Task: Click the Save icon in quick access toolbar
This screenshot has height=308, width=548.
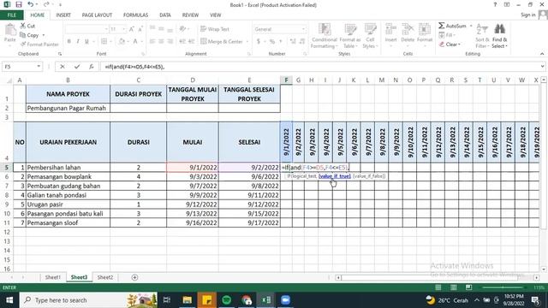Action: point(19,4)
